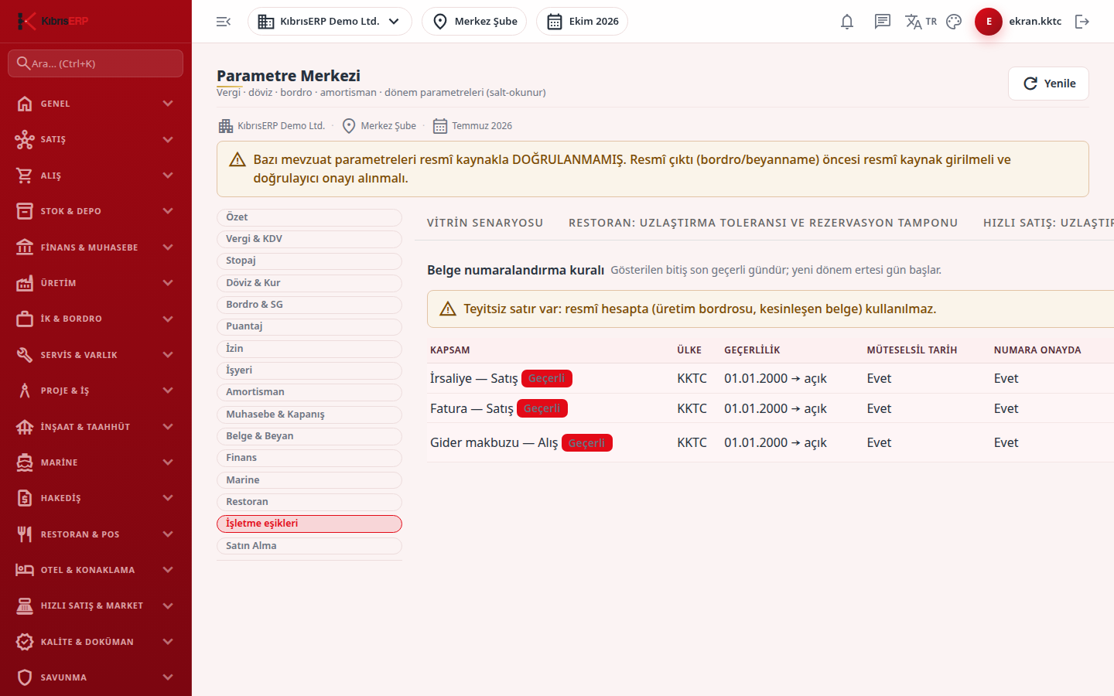1114x696 pixels.
Task: Click the Marine ship icon in the sidebar
Action: coord(25,462)
